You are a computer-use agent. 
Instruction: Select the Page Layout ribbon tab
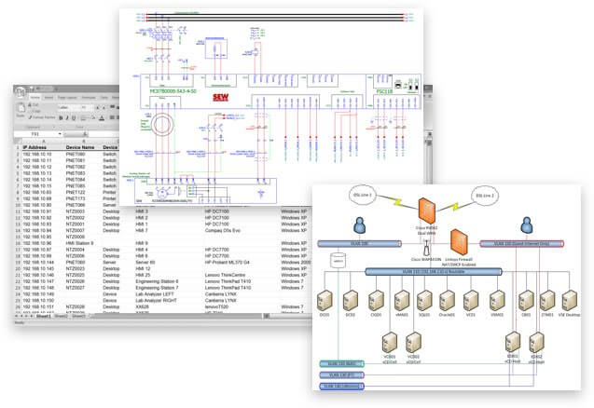pos(67,98)
